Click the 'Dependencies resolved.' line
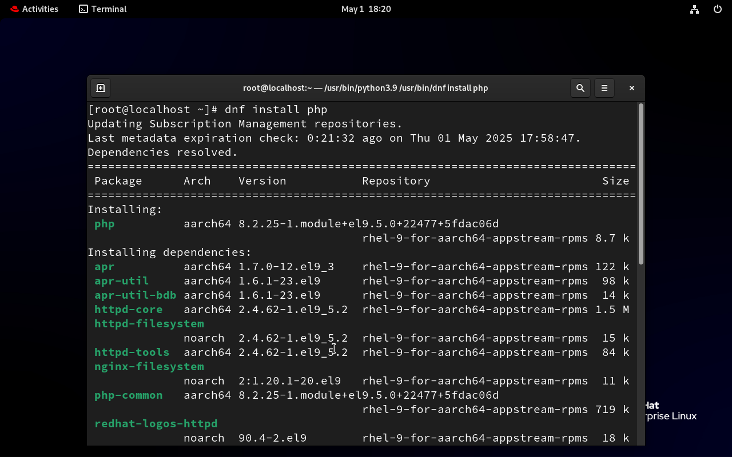 click(163, 153)
